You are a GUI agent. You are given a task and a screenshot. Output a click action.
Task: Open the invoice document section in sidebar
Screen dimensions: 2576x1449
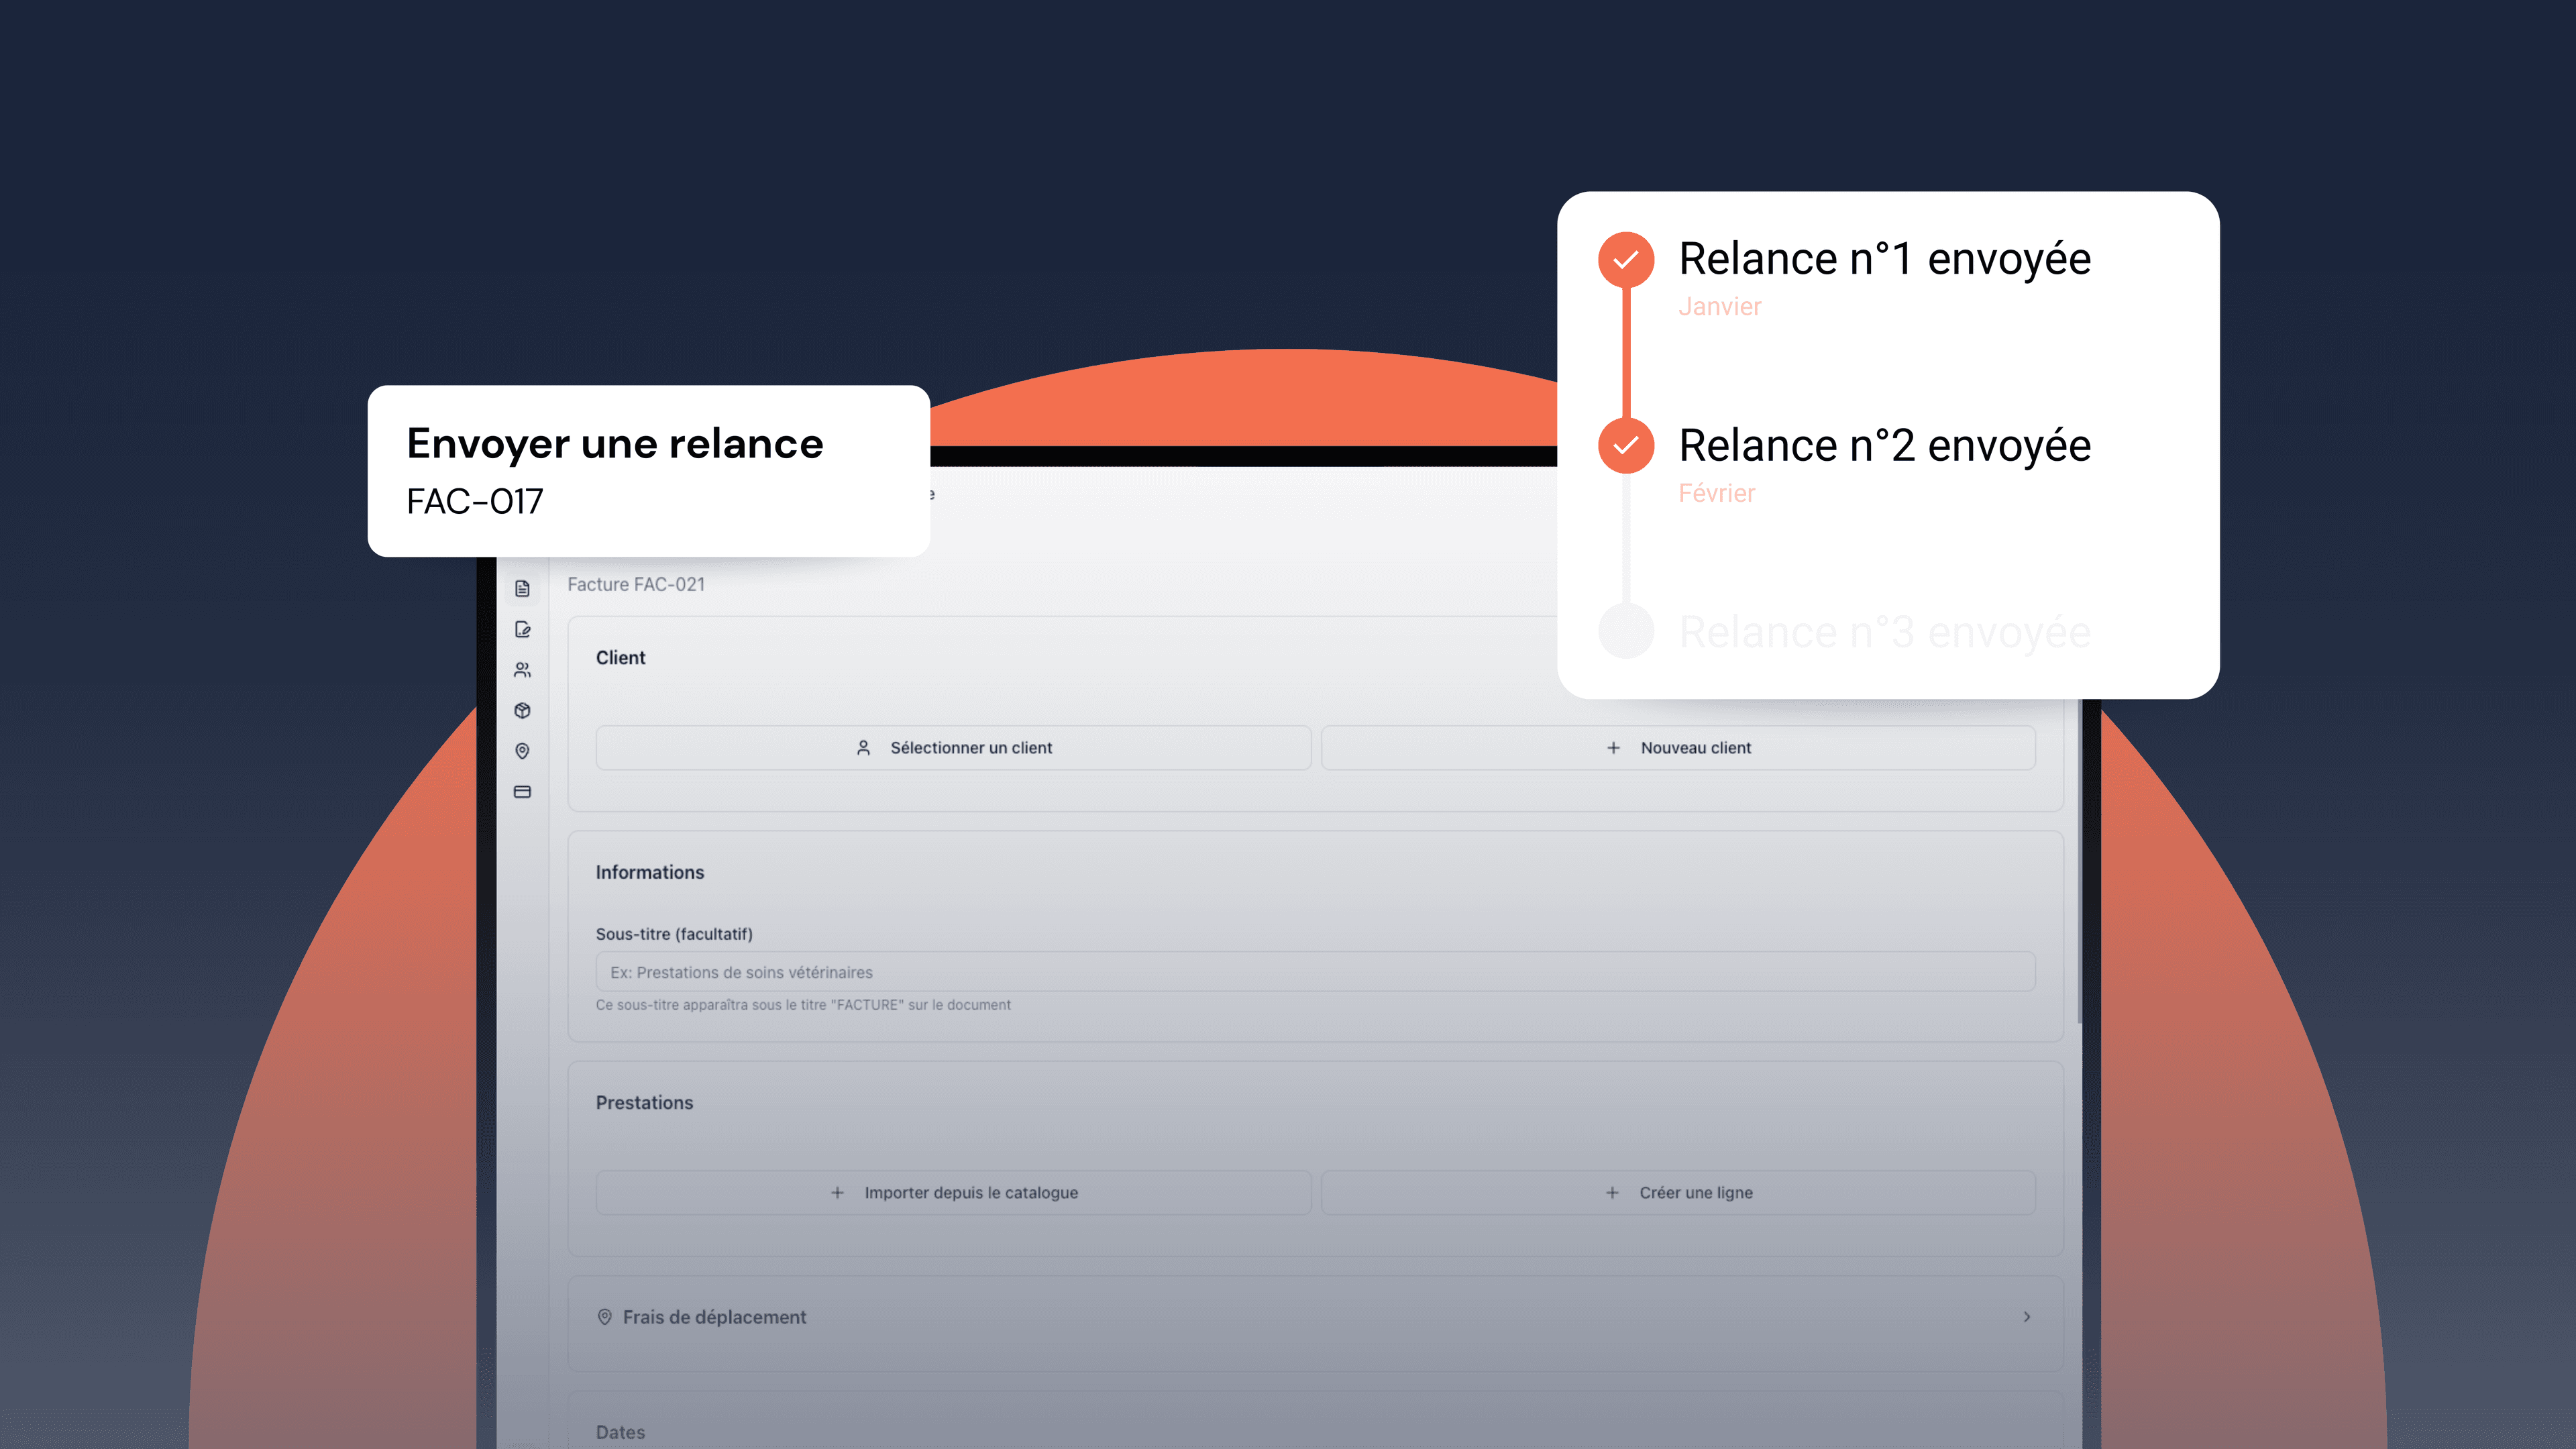pos(522,588)
